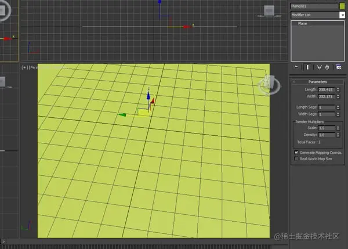
Task: Toggle Show End Result icon
Action: [x=307, y=67]
